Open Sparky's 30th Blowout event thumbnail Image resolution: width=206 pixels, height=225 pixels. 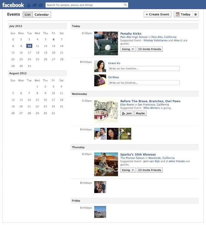coord(106,164)
